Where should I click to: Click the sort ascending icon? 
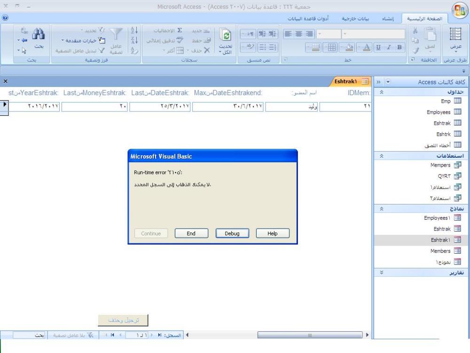click(x=134, y=30)
